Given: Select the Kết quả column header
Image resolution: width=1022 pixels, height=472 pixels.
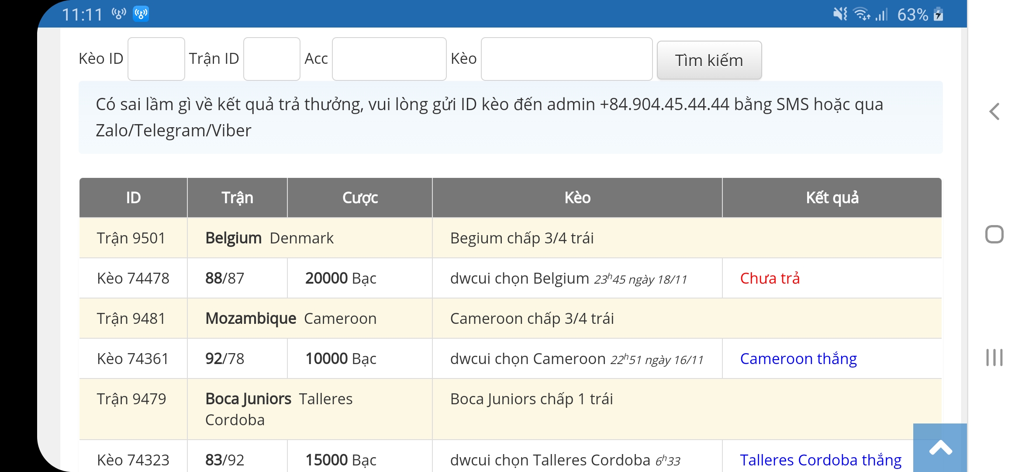Looking at the screenshot, I should [x=832, y=198].
